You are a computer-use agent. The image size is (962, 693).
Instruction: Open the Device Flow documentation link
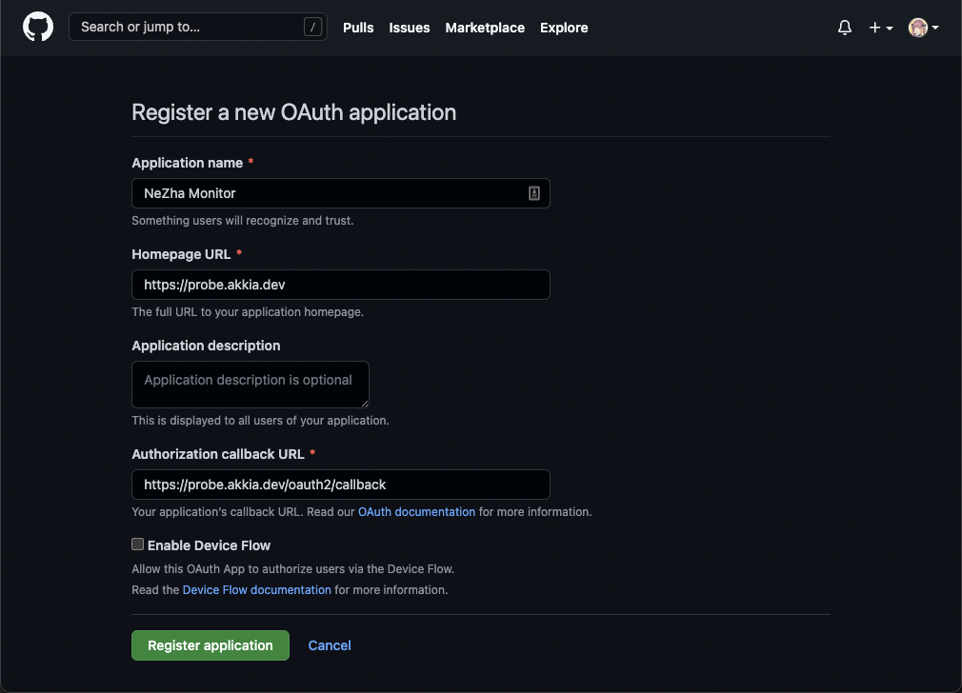pyautogui.click(x=257, y=589)
